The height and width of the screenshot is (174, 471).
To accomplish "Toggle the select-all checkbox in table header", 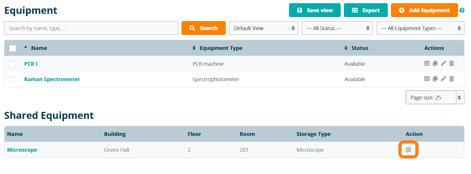I will [x=13, y=48].
